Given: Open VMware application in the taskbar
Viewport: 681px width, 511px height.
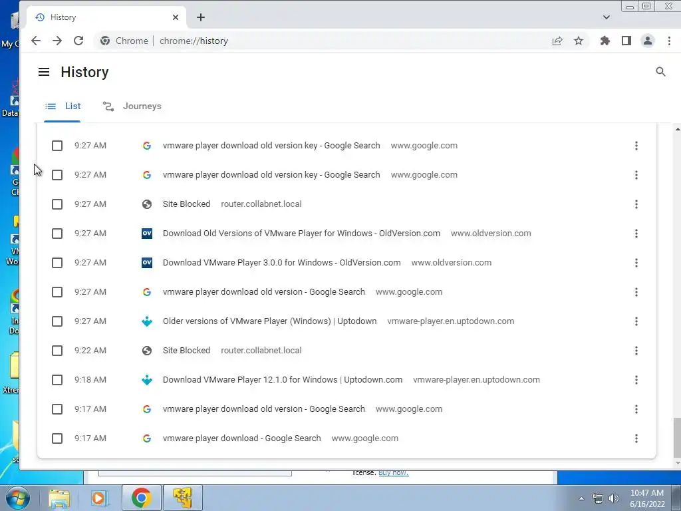Looking at the screenshot, I should click(182, 498).
